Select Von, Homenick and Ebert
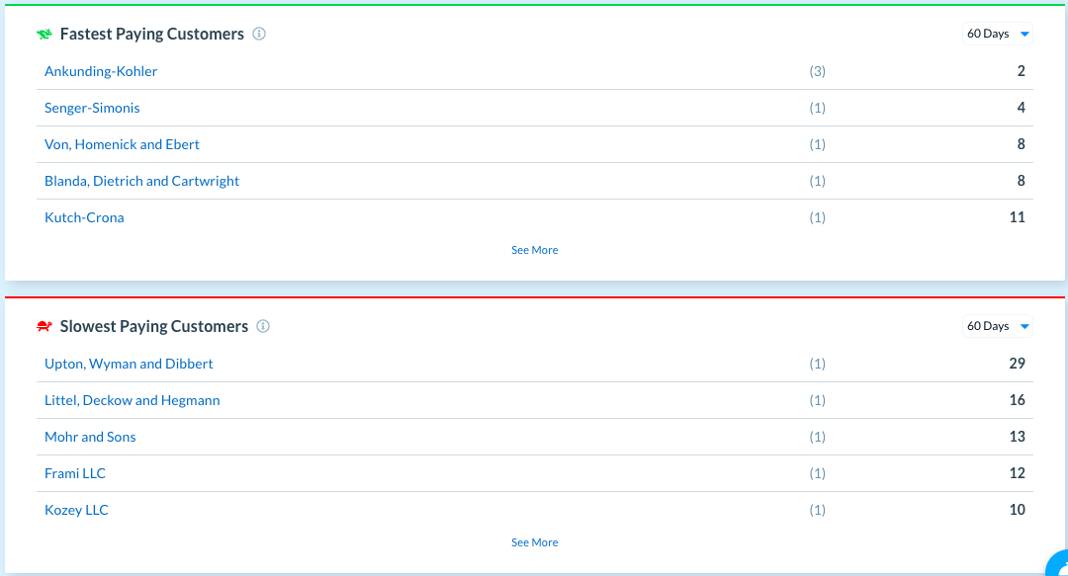The image size is (1068, 576). (122, 144)
